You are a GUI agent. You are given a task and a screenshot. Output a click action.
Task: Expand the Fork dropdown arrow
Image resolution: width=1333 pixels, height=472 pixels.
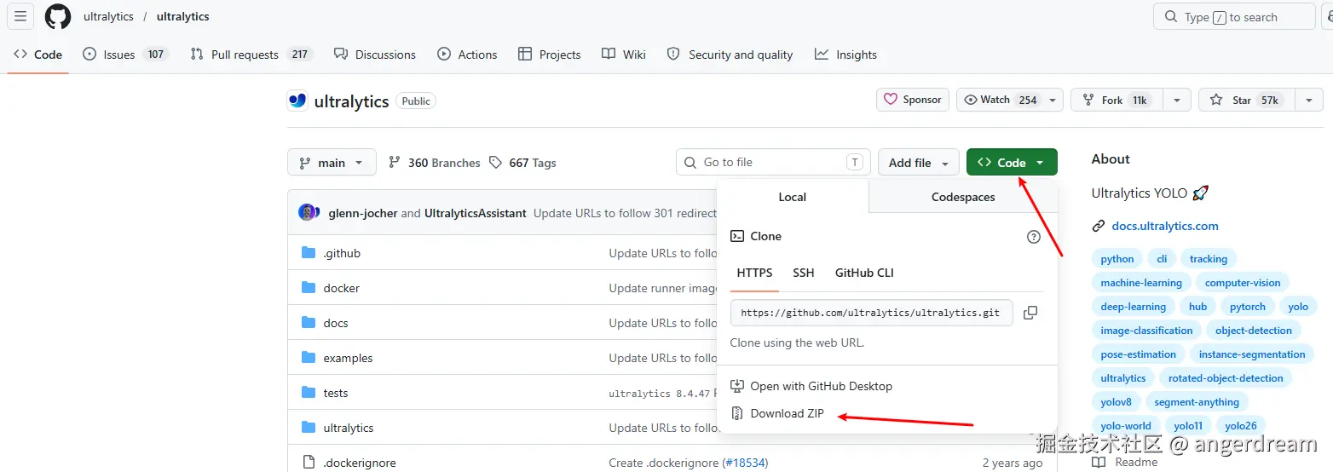(x=1177, y=100)
